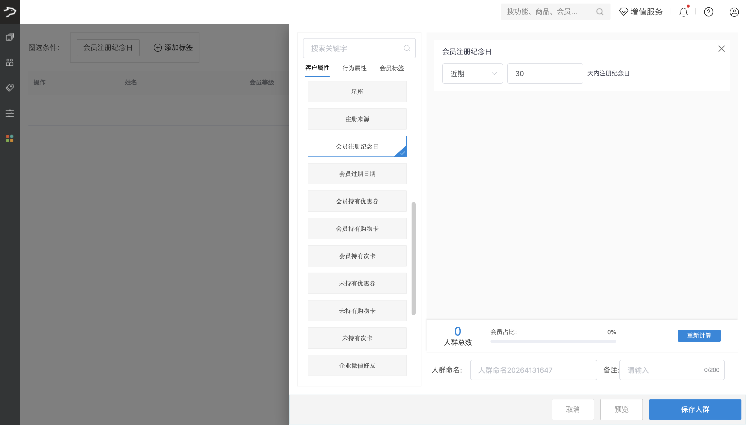Select the members sidebar icon

click(10, 62)
